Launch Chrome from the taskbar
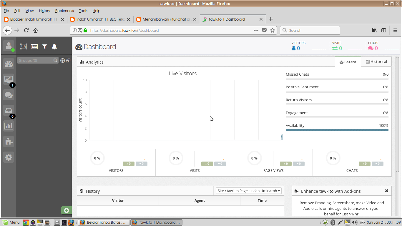Screen dimensions: 402x226 click(26, 222)
